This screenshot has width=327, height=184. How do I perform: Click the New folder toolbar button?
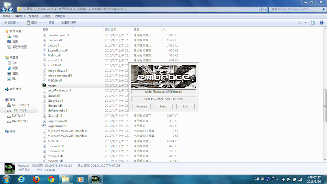[68, 22]
